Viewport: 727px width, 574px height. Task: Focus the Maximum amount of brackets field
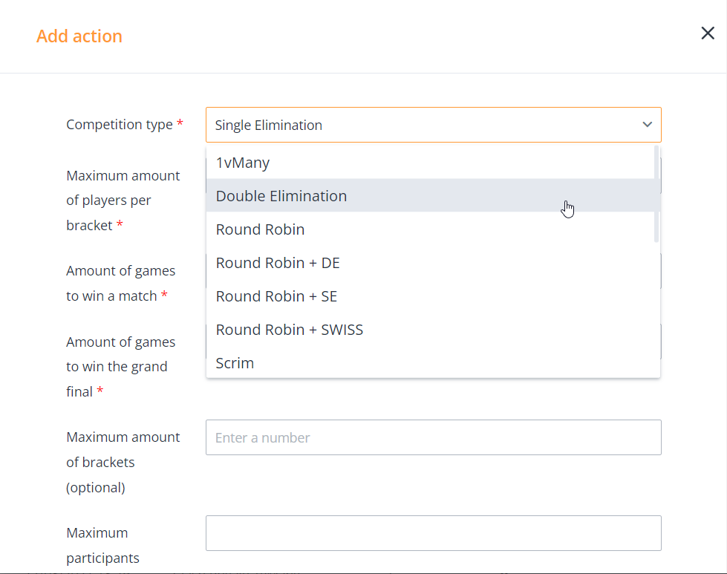[x=433, y=437]
